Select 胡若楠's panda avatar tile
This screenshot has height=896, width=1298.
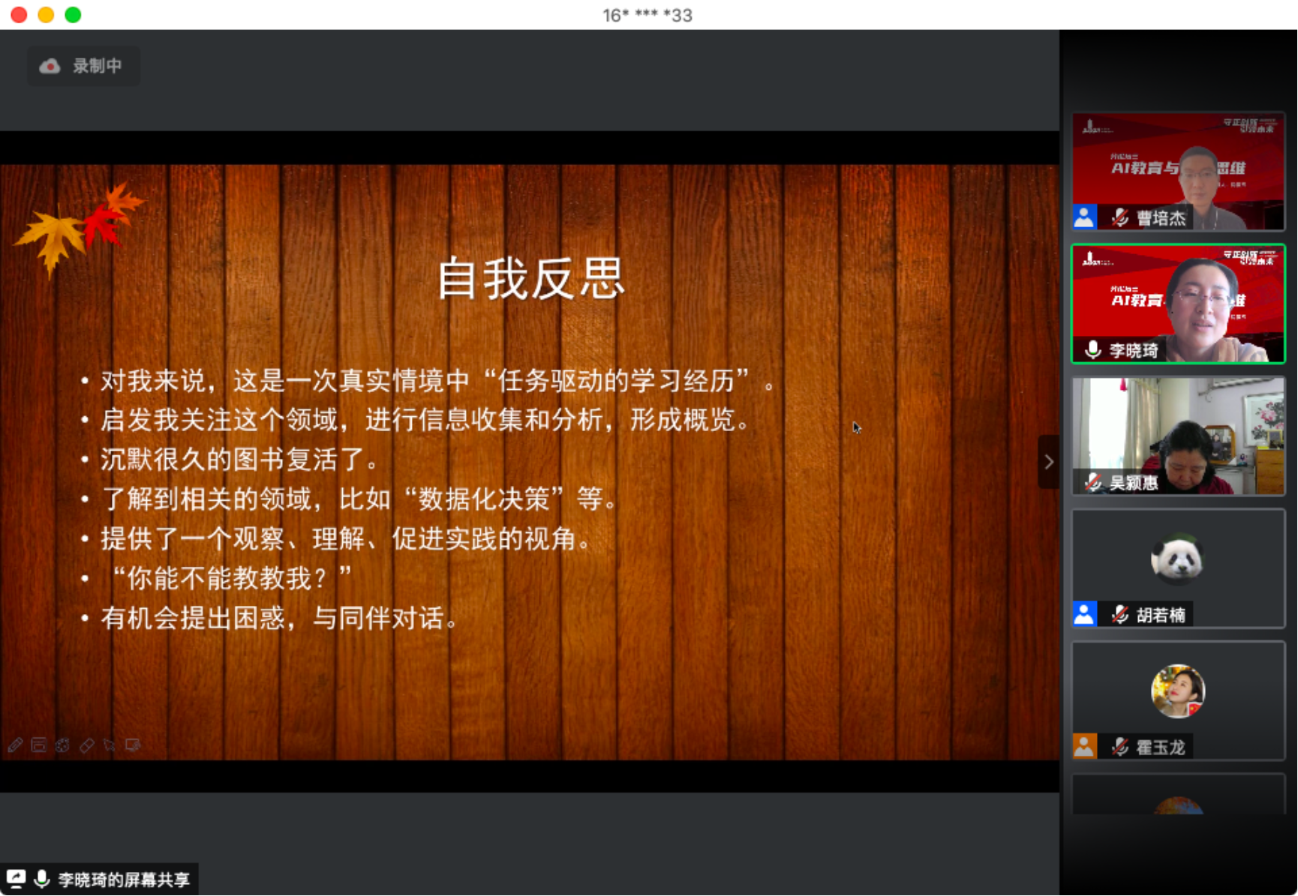coord(1177,559)
